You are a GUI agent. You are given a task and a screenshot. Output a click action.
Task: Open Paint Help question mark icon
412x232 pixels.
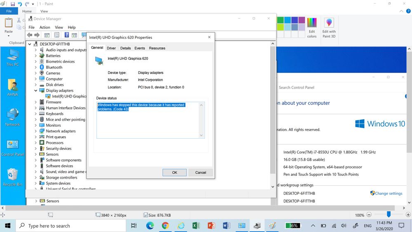coord(408,11)
